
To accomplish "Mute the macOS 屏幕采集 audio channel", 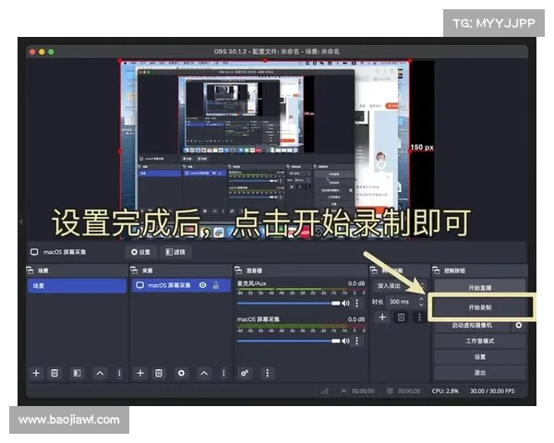I will point(345,341).
